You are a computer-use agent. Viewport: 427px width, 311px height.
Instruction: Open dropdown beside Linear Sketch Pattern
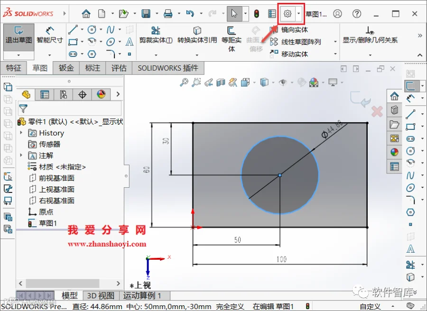[335, 42]
